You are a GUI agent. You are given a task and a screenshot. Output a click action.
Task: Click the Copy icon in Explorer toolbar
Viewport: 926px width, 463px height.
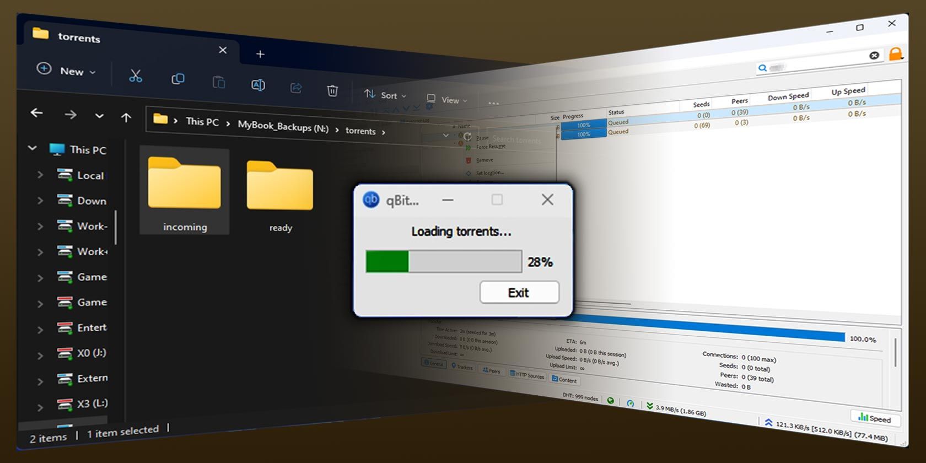click(x=177, y=79)
